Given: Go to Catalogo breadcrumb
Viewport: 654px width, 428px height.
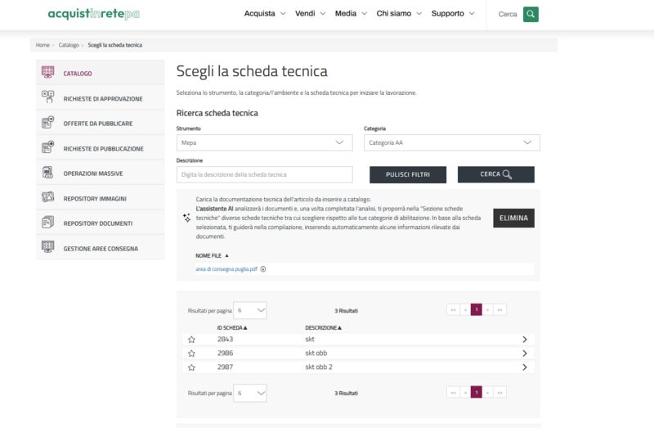Looking at the screenshot, I should tap(69, 45).
